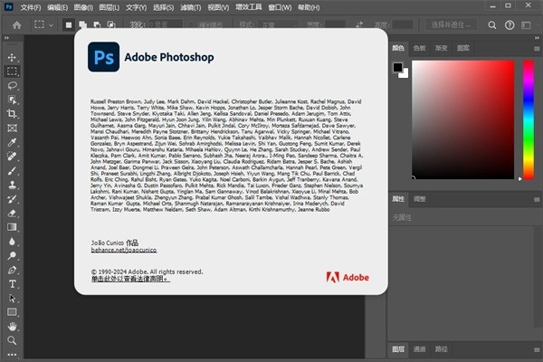Open the Color panel flyout menu
Screen dimensions: 543x362
537,49
